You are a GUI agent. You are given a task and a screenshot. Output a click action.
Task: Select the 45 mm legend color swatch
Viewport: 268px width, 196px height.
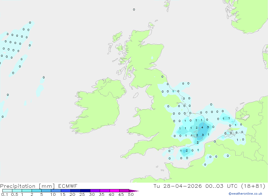pyautogui.click(x=124, y=191)
